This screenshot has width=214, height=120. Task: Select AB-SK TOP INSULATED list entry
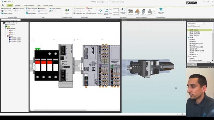[x=196, y=47]
